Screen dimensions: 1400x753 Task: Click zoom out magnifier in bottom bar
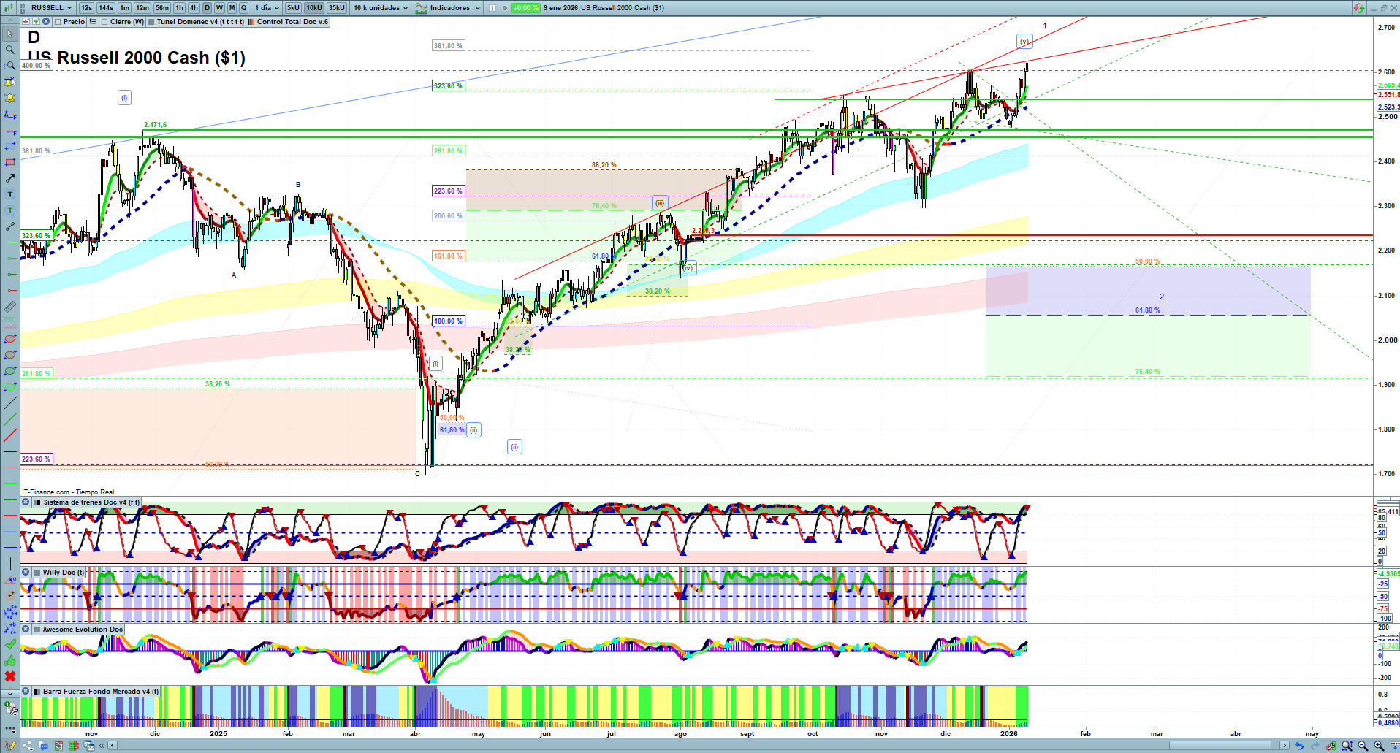pyautogui.click(x=1363, y=746)
